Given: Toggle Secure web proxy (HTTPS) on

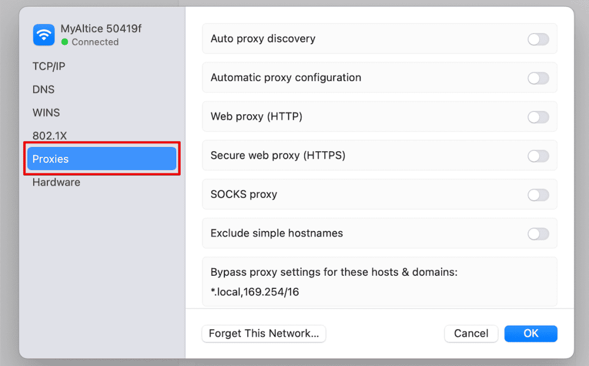Looking at the screenshot, I should [538, 156].
